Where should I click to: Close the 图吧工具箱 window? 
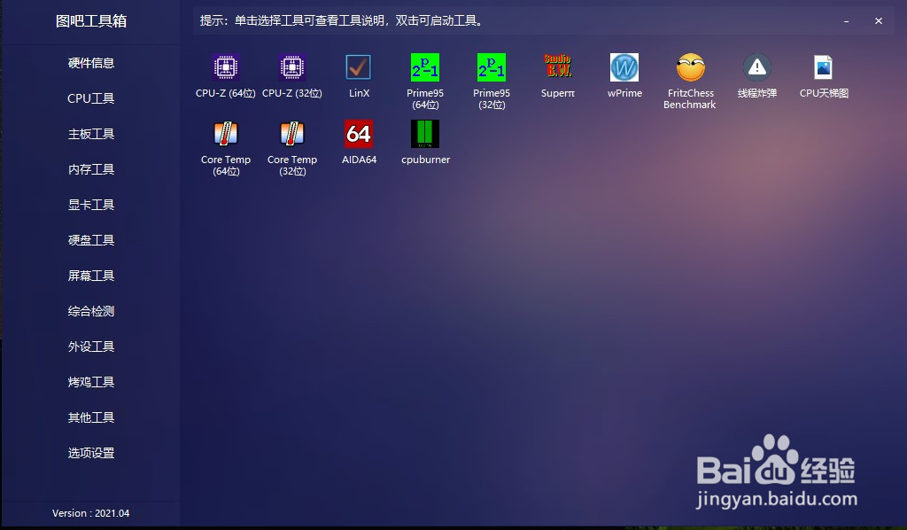878,21
